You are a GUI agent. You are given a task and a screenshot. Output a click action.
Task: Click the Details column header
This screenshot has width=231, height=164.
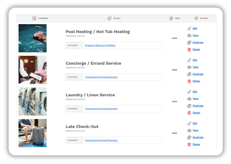114,18
